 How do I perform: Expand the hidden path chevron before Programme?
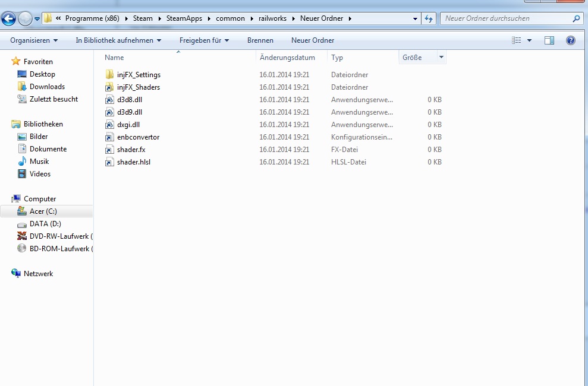coord(58,18)
